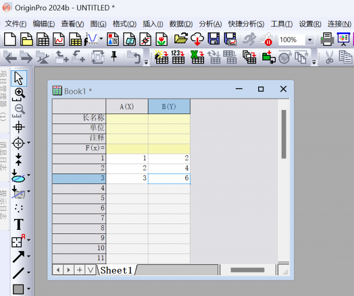354x296 pixels.
Task: Open the 查看(V) menu
Action: click(72, 24)
